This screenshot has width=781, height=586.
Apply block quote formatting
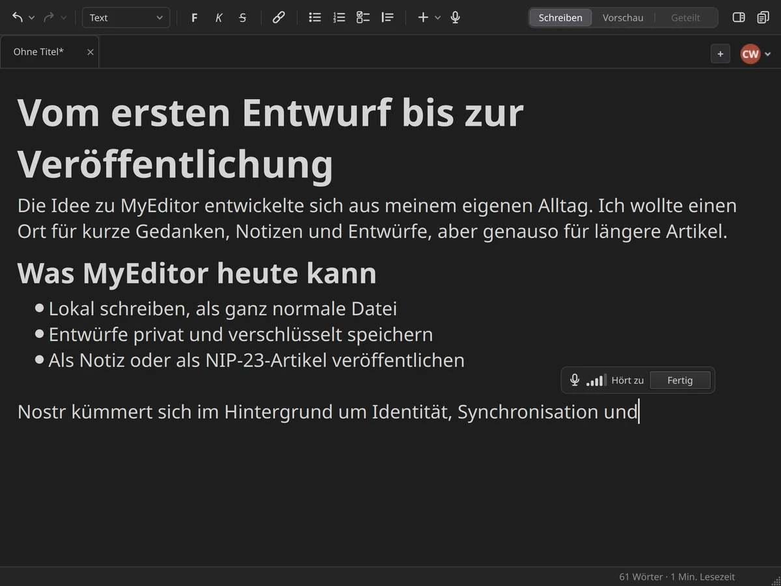(x=388, y=18)
